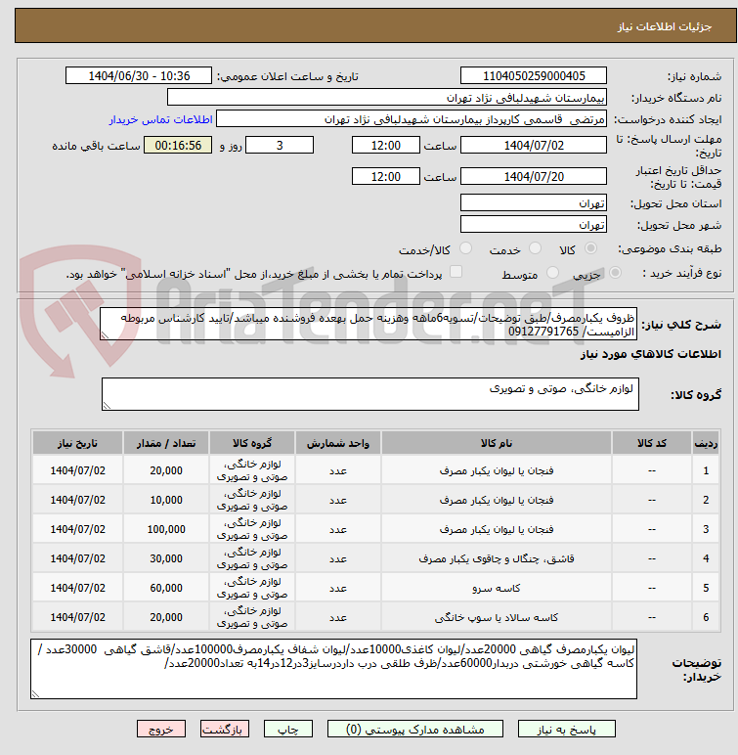Click the کد کالا column header
Screen dimensions: 738x755
pyautogui.click(x=652, y=443)
